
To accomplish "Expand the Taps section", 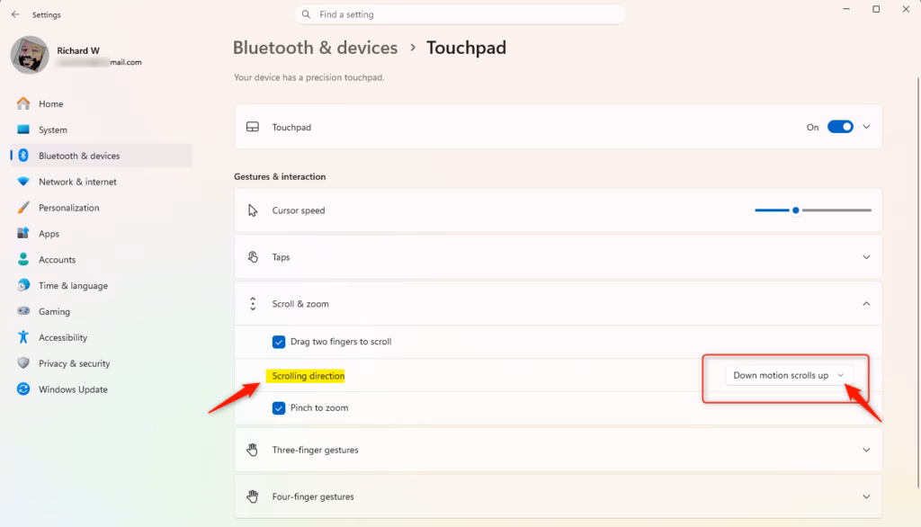I will coord(866,257).
